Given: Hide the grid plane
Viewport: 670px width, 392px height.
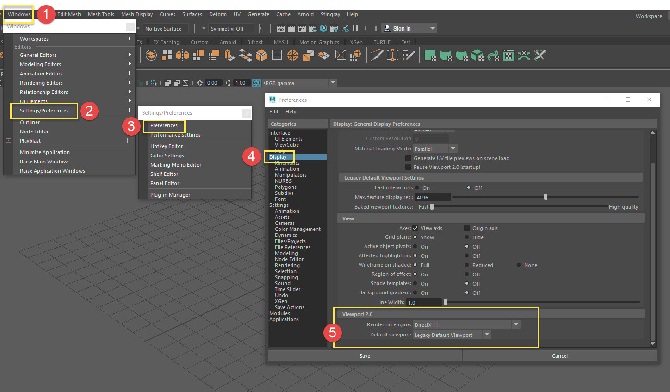Looking at the screenshot, I should (467, 237).
